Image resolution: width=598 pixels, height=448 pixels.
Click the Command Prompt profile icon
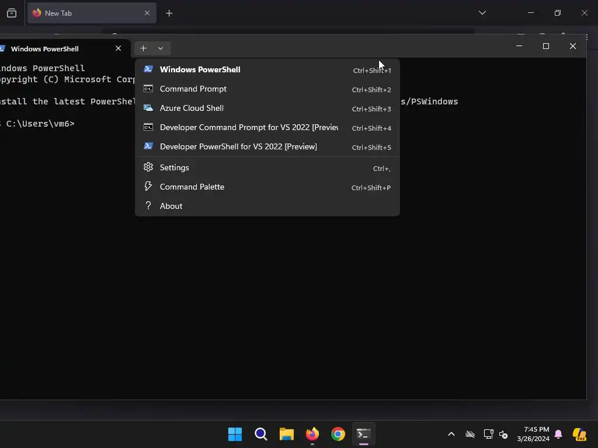click(x=148, y=89)
